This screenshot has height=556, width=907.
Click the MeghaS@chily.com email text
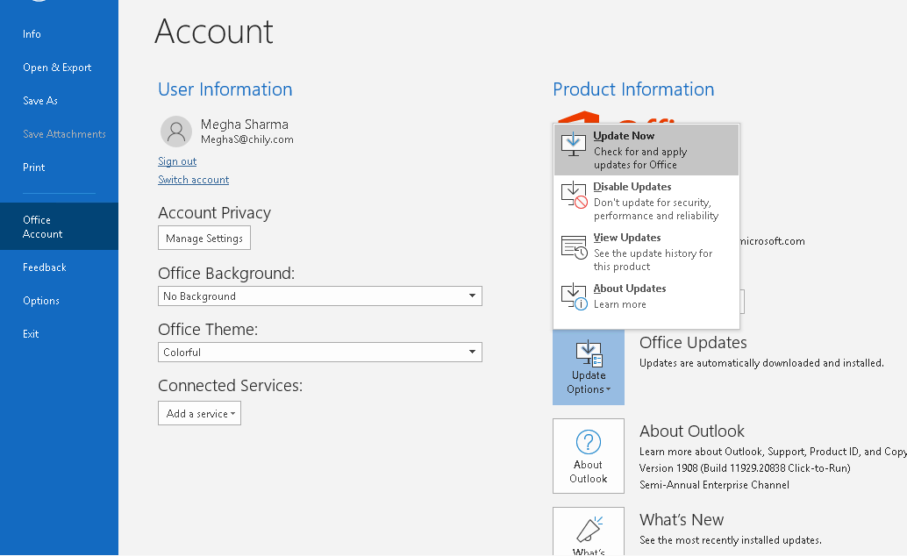247,139
